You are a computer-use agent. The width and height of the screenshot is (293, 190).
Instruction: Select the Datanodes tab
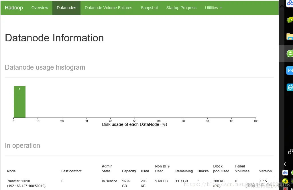[x=66, y=8]
